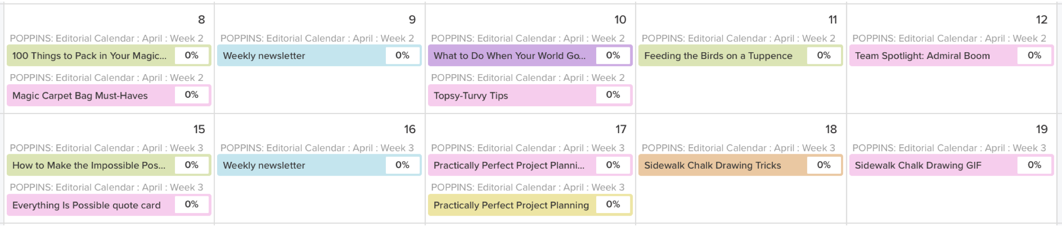1062x227 pixels.
Task: Open yellow Practically Perfect Project Planning task
Action: (511, 205)
